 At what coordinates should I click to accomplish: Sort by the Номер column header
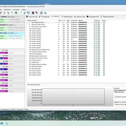click(x=29, y=20)
